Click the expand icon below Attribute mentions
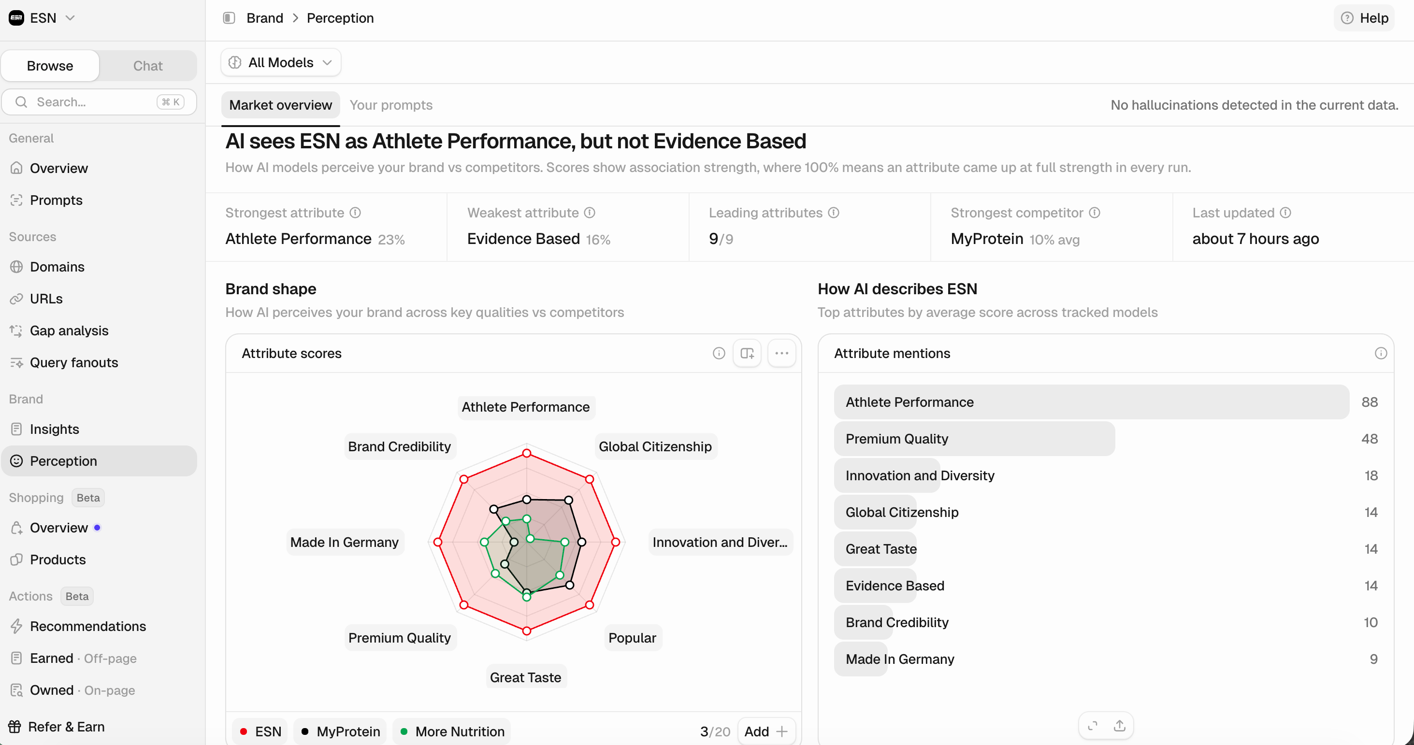This screenshot has width=1414, height=745. click(x=1092, y=725)
